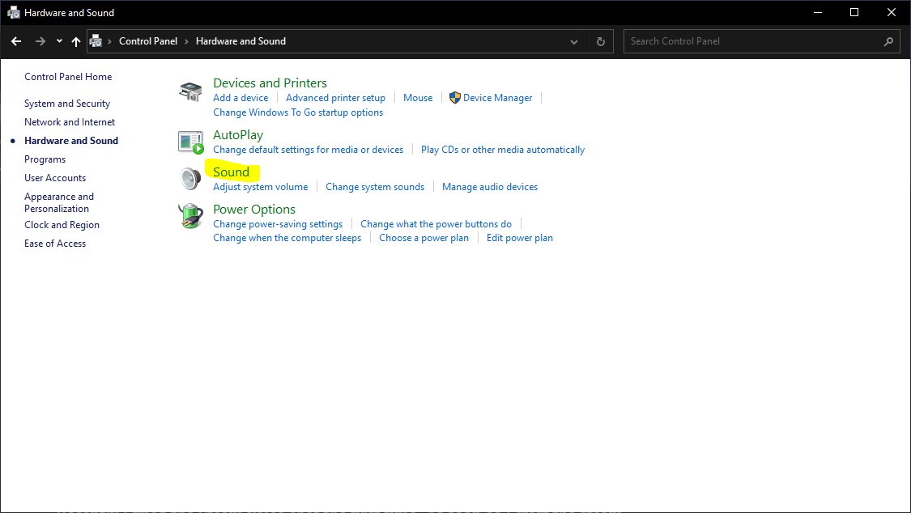
Task: Click Add a device link
Action: tap(241, 97)
